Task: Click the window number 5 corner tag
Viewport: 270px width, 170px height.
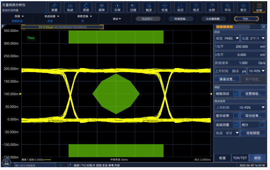Action: click(2, 26)
